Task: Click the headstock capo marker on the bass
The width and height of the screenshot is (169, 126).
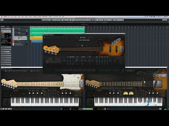Action: [54, 48]
